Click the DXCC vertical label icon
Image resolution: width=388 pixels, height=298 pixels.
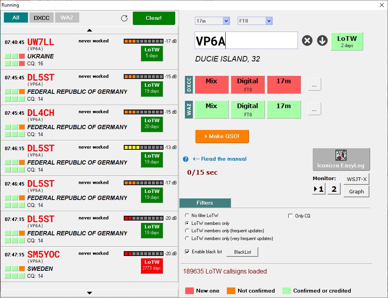click(x=189, y=85)
